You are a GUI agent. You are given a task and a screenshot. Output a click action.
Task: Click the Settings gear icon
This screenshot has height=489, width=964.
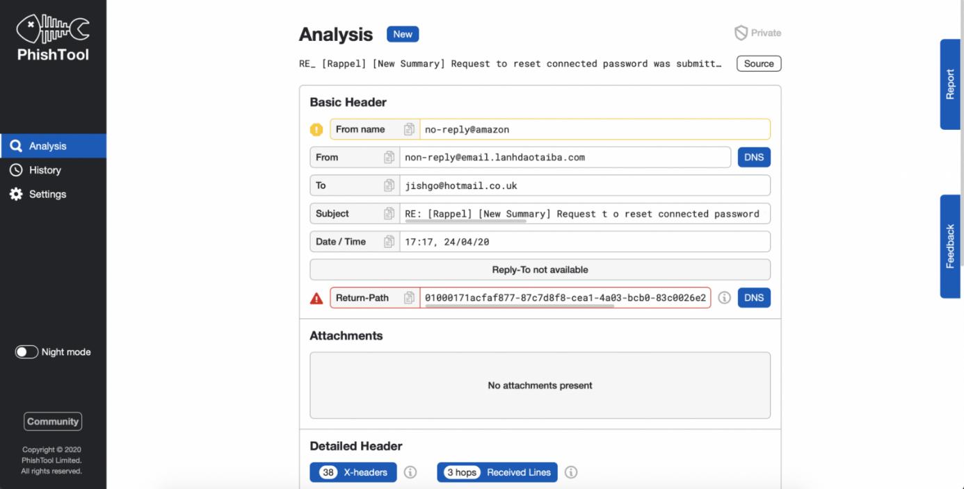pos(17,194)
